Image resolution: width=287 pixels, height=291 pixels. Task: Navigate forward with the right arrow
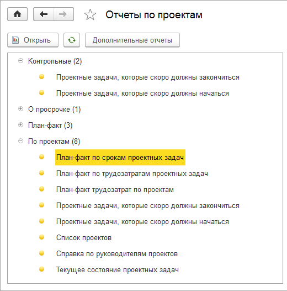[63, 14]
